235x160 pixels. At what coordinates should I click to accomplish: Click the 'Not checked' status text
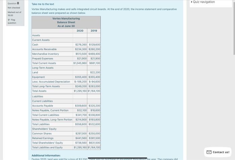click(x=14, y=8)
